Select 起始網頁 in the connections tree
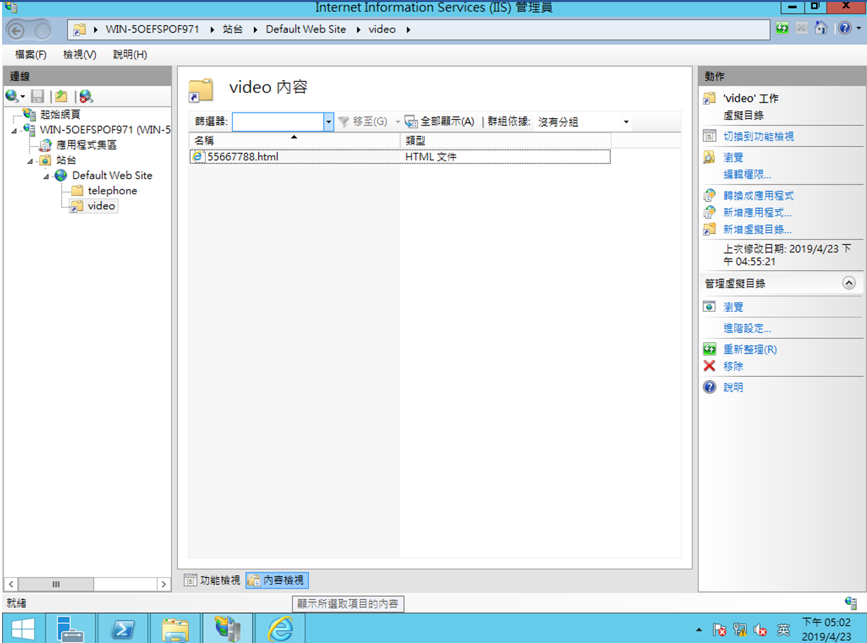The image size is (867, 643). point(60,114)
